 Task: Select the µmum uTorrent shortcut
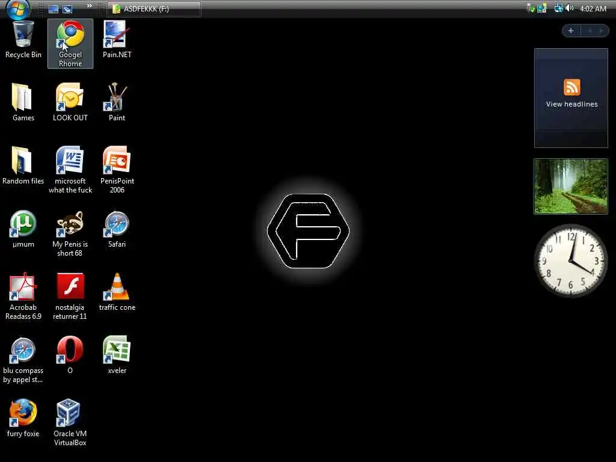point(23,229)
